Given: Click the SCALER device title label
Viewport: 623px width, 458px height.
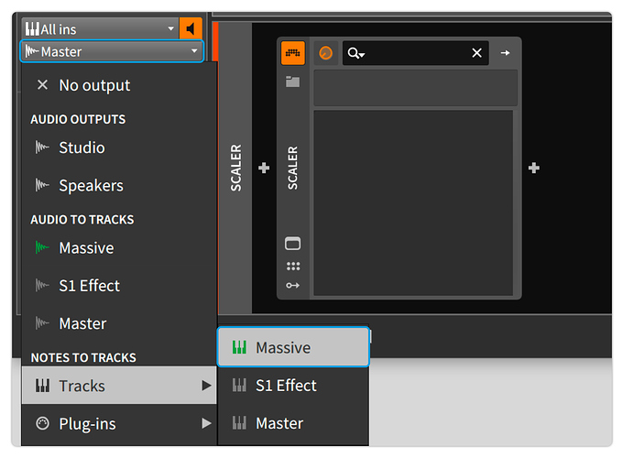Looking at the screenshot, I should (292, 168).
